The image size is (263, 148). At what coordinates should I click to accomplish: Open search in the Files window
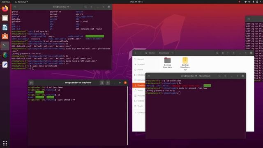click(x=217, y=53)
